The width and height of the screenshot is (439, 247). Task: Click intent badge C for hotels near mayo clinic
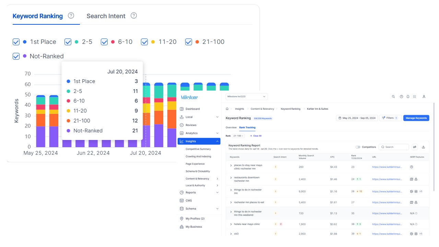click(281, 224)
